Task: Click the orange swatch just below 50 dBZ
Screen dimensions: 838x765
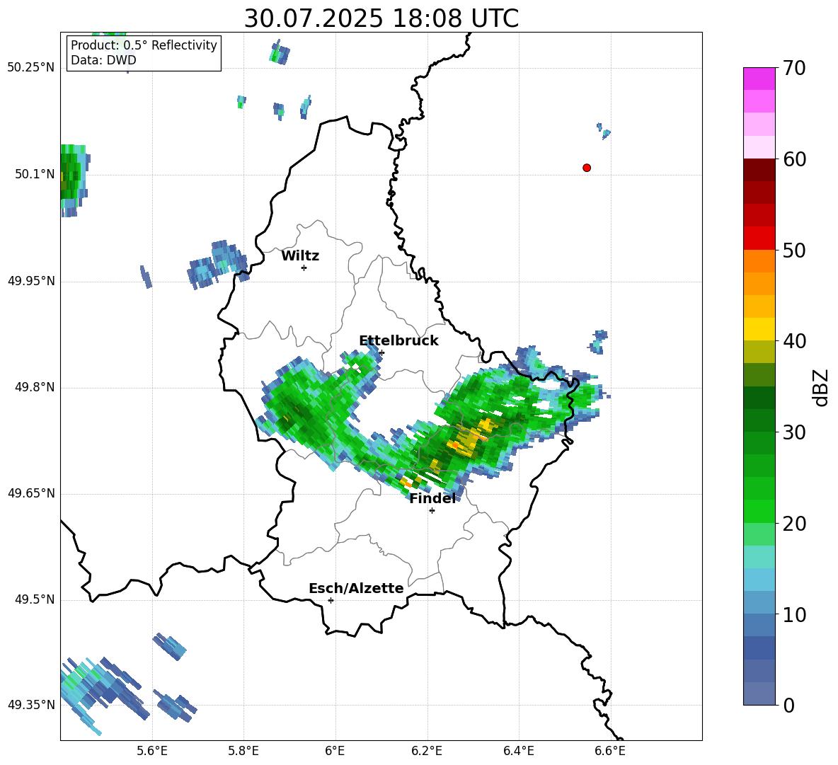Action: 759,260
